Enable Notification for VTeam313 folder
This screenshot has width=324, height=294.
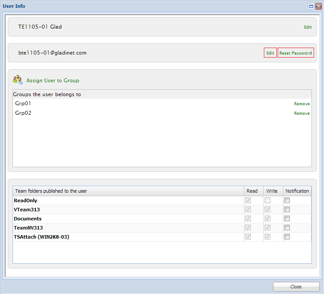point(287,210)
